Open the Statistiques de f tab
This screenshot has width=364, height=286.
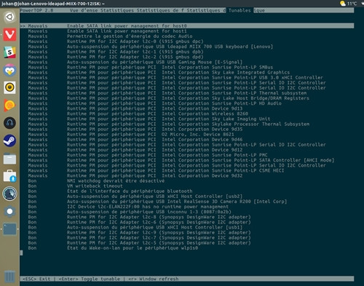(x=160, y=10)
